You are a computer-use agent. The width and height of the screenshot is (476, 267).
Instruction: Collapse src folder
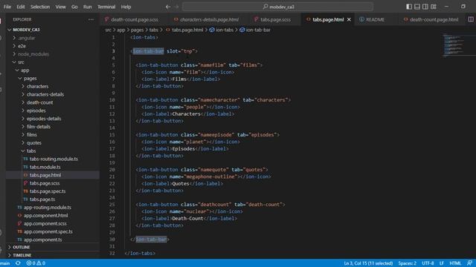21,62
